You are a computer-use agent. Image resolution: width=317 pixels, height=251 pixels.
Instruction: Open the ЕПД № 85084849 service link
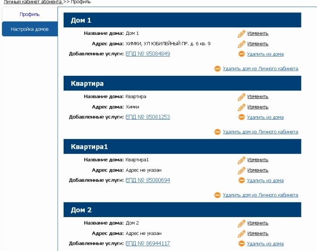coord(148,54)
